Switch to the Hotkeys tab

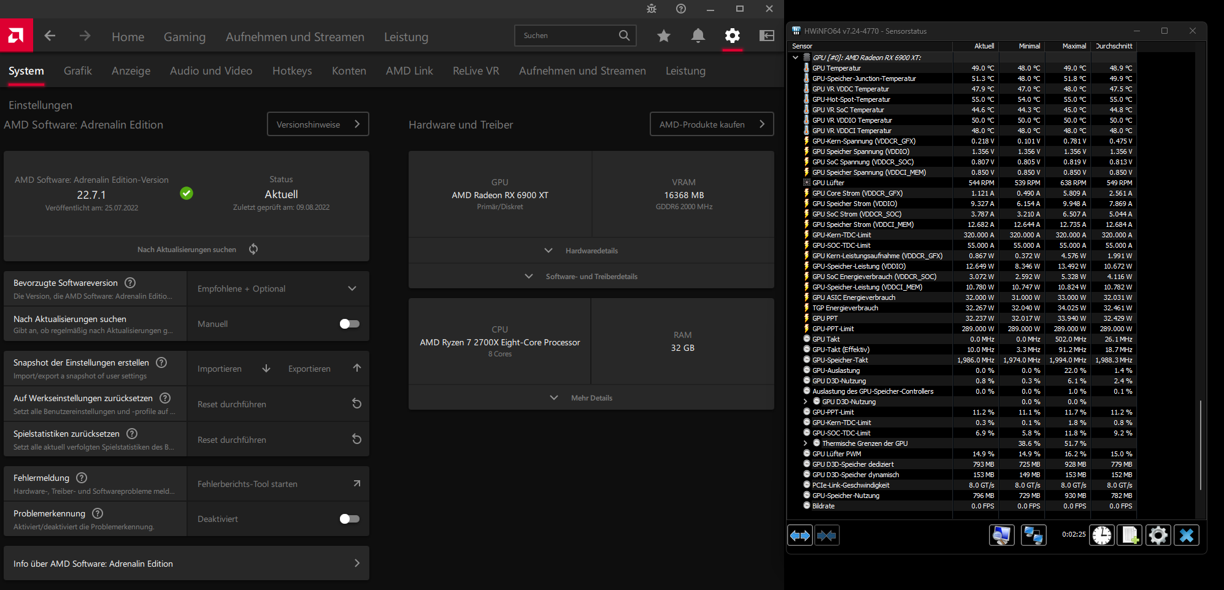point(292,71)
